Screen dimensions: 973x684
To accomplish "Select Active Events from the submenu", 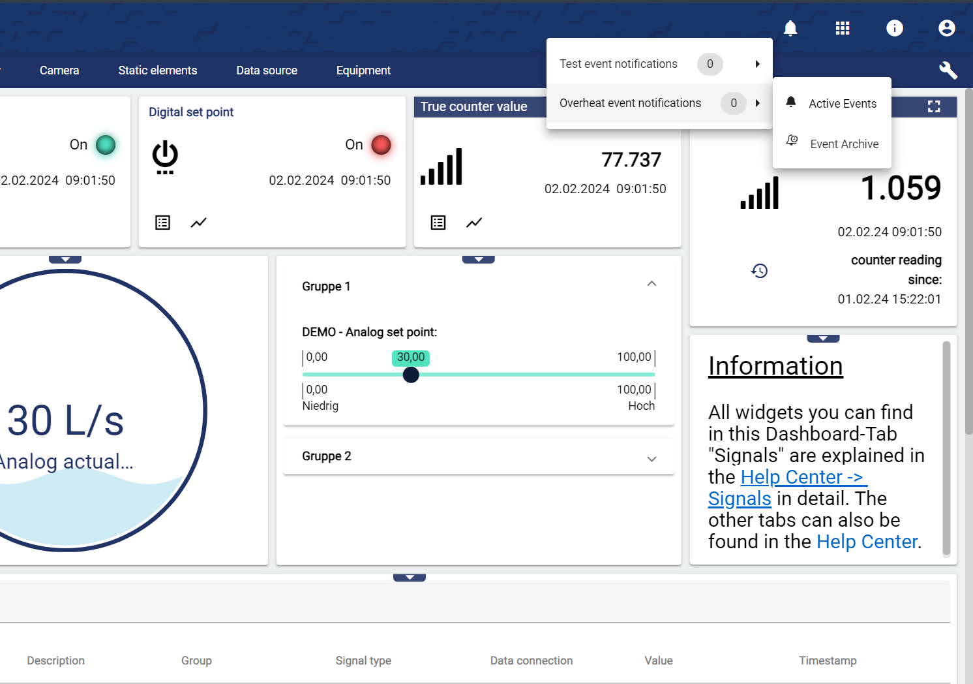I will (842, 104).
